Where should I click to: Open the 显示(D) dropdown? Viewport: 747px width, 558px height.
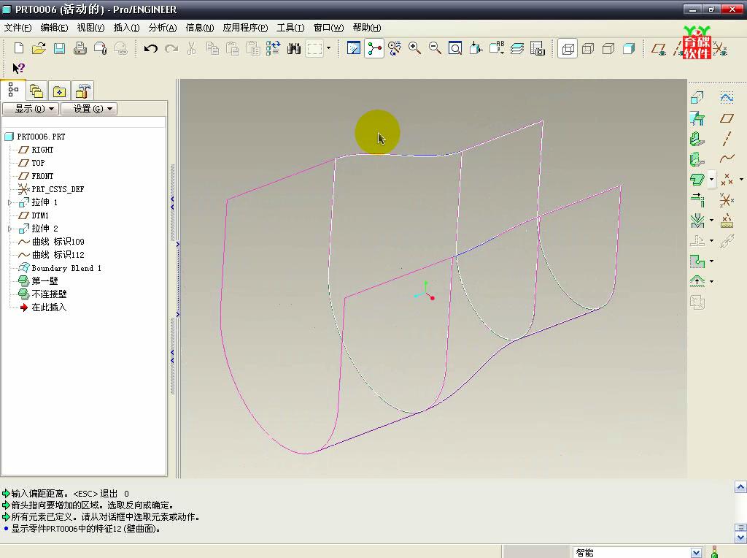[x=31, y=109]
